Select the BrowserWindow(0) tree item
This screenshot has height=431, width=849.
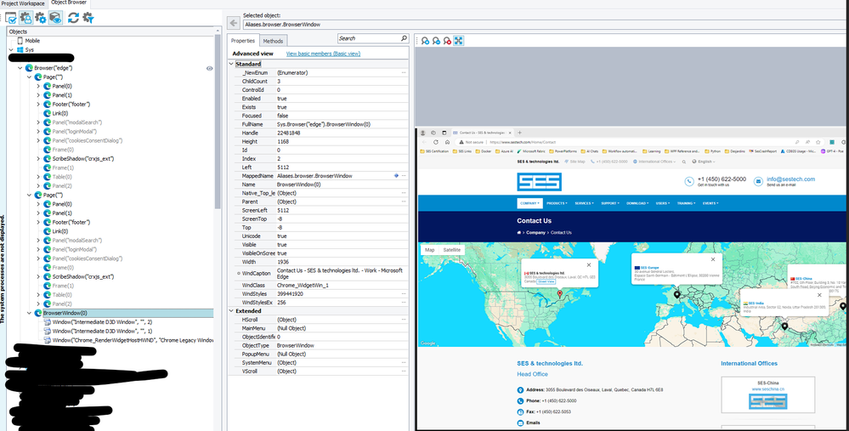point(65,313)
